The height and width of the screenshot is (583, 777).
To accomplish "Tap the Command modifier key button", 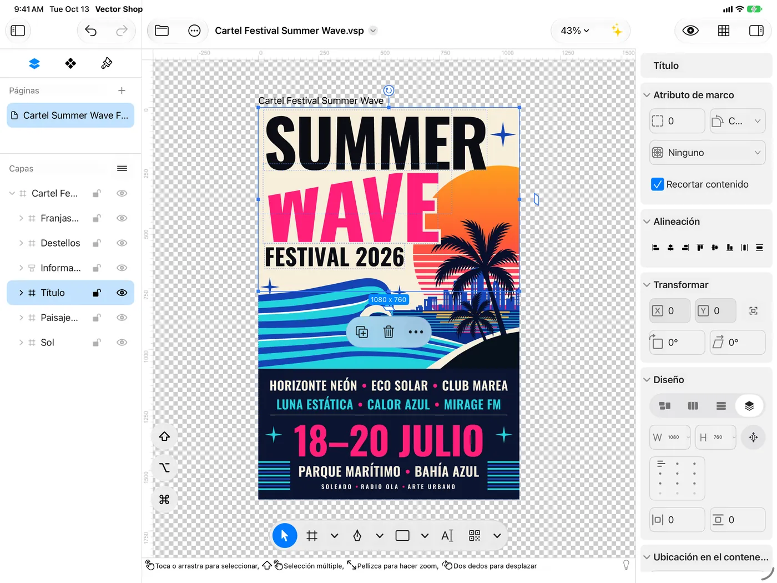I will point(164,500).
